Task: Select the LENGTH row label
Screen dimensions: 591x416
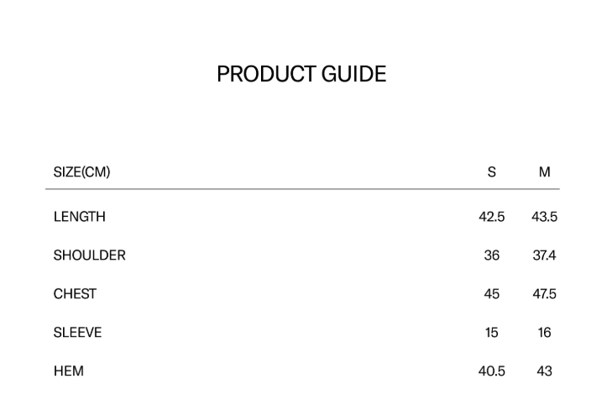Action: click(x=79, y=217)
